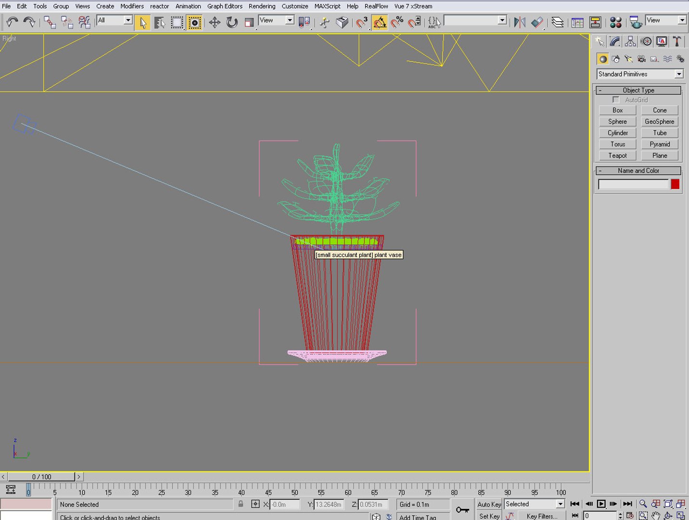
Task: Click the Pyramid primitive button
Action: (660, 144)
